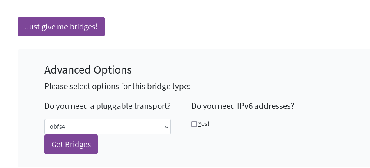Click the underlined J in bridges button
Viewport: 370px width, 168px height.
point(27,27)
